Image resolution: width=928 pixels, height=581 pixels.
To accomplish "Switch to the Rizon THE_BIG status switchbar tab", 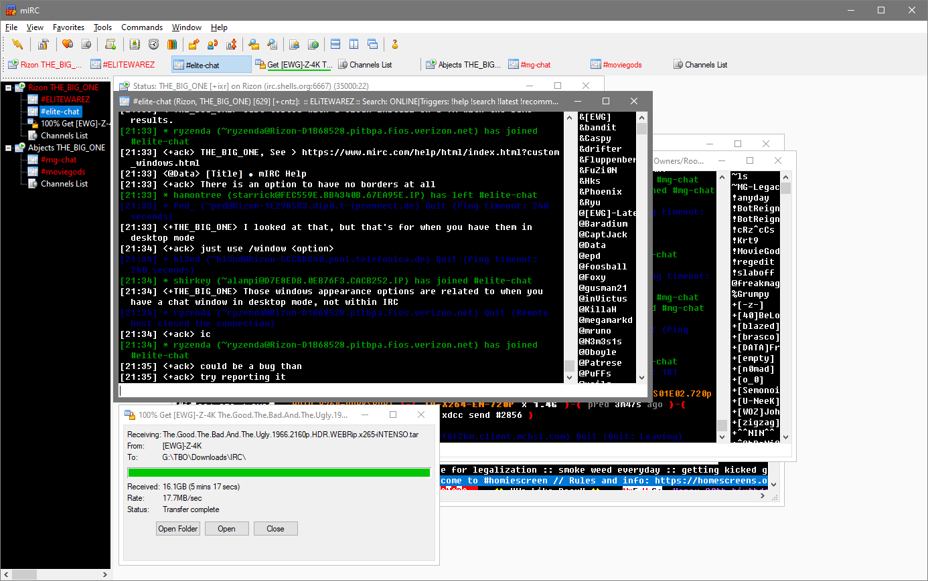I will [45, 65].
